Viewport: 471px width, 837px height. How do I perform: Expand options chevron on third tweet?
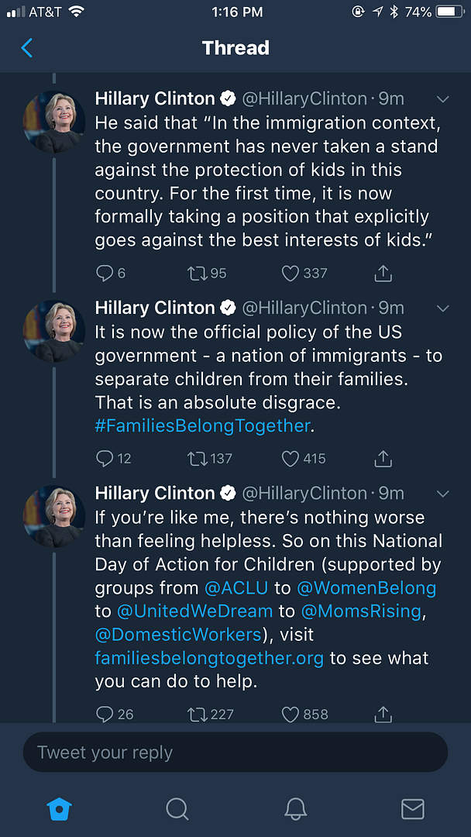[443, 494]
